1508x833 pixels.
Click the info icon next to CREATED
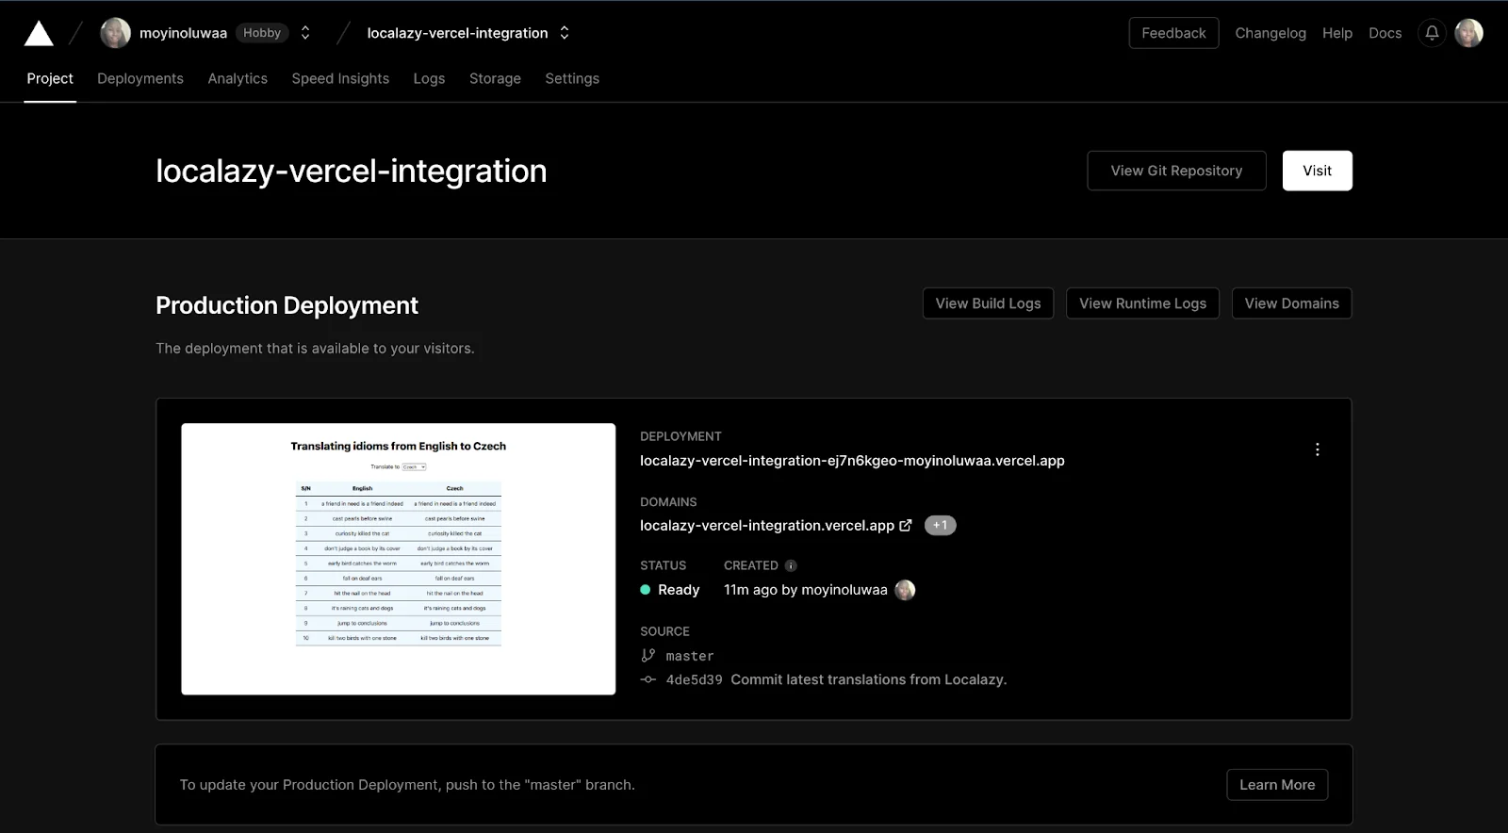click(791, 565)
